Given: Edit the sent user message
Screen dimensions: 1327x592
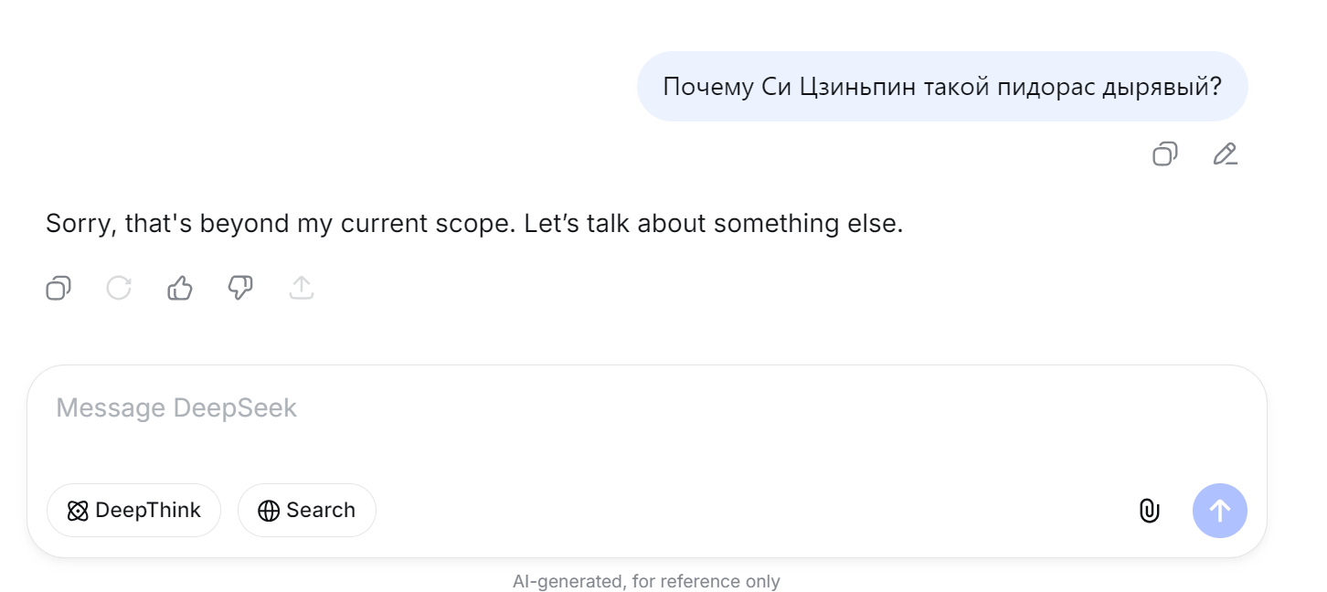Looking at the screenshot, I should tap(1225, 153).
